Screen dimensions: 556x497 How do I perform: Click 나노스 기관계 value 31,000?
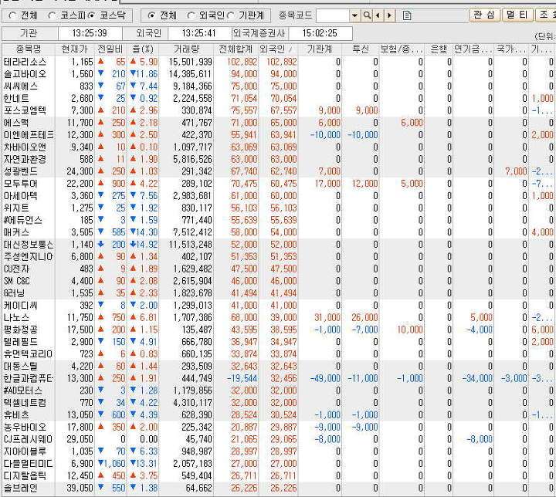pyautogui.click(x=327, y=317)
